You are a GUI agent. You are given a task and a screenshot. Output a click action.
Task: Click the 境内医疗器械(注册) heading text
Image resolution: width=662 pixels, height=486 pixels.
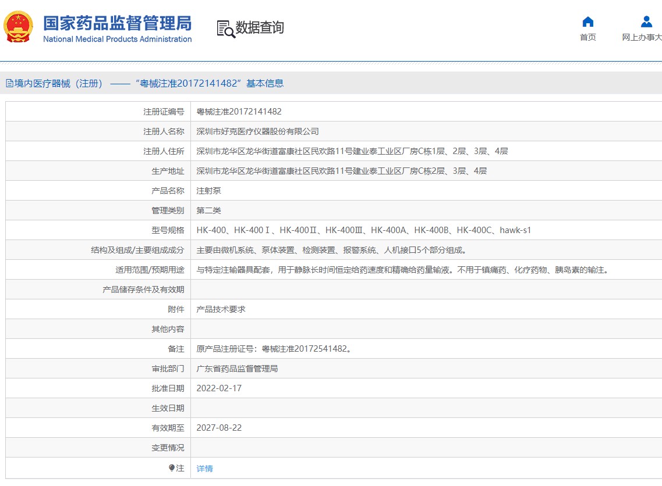(58, 84)
